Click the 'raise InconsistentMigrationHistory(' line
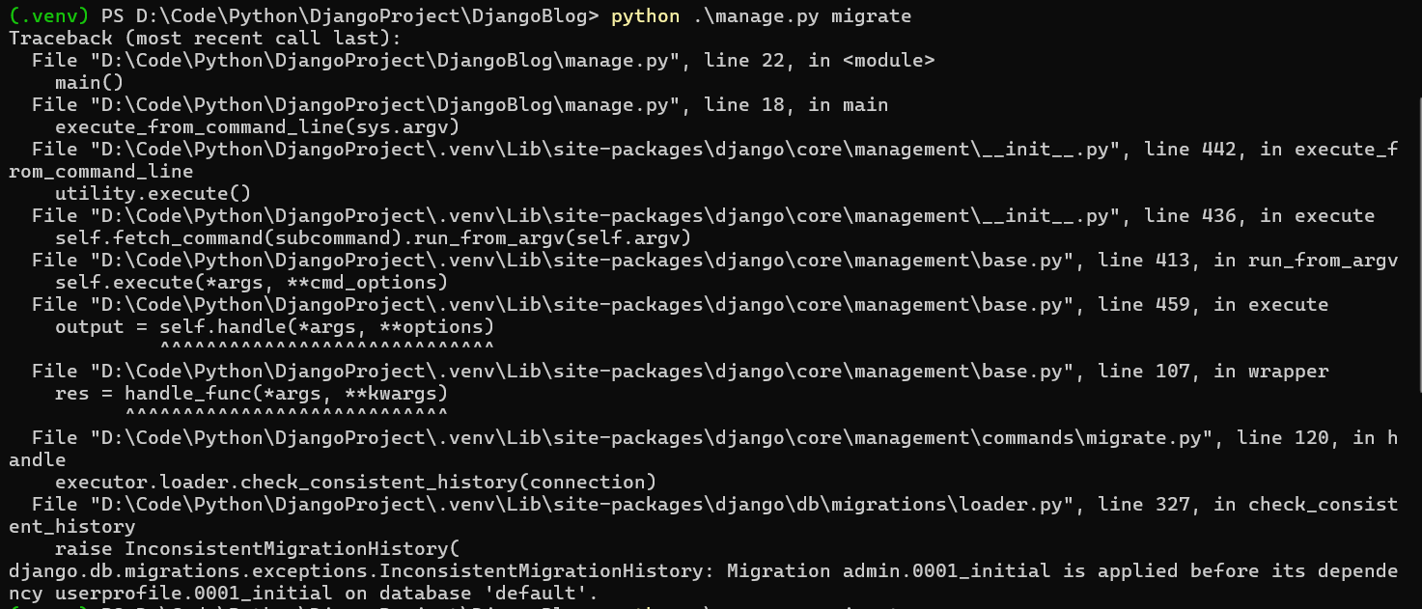The height and width of the screenshot is (609, 1422). (x=251, y=548)
